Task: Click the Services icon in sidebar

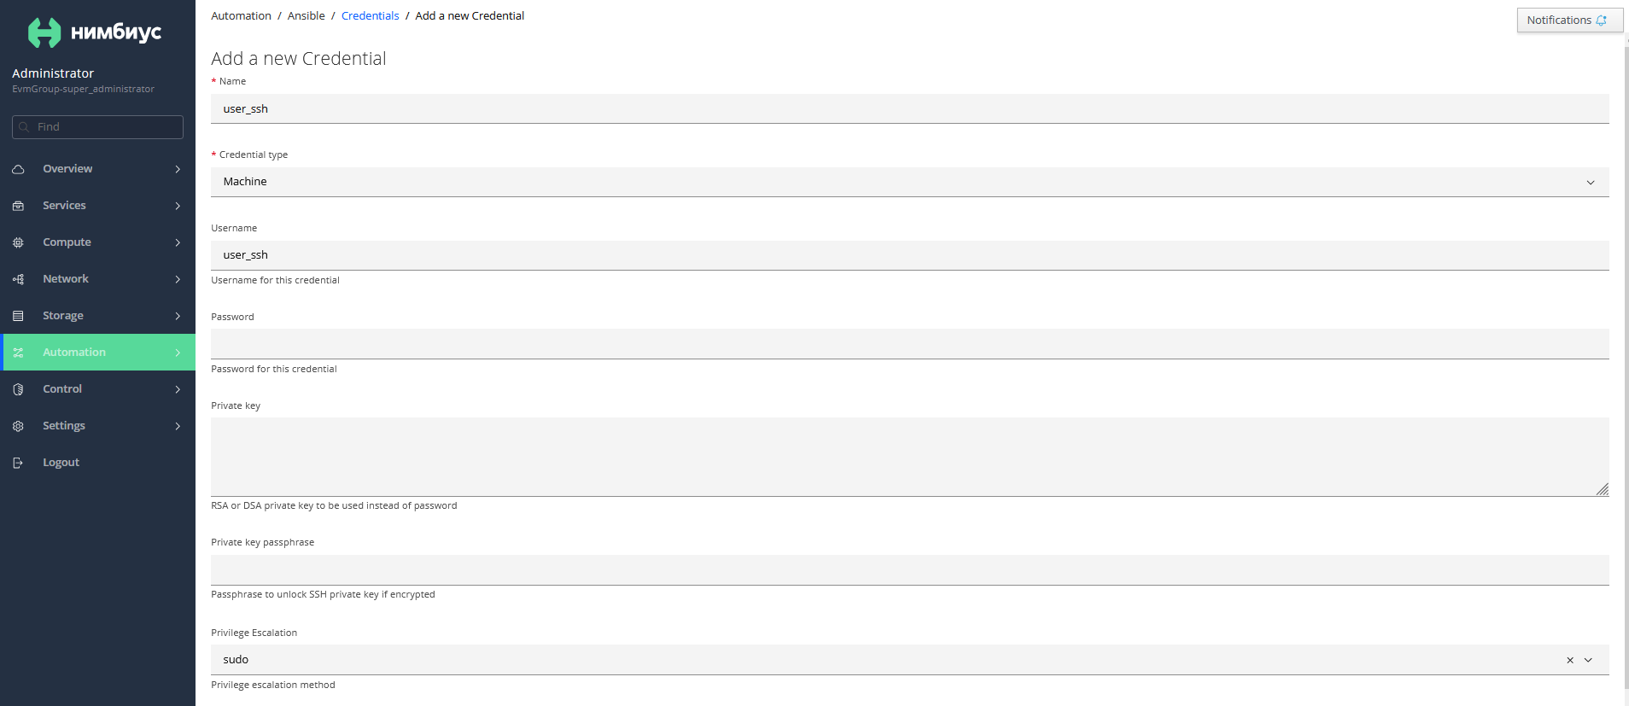Action: coord(18,206)
